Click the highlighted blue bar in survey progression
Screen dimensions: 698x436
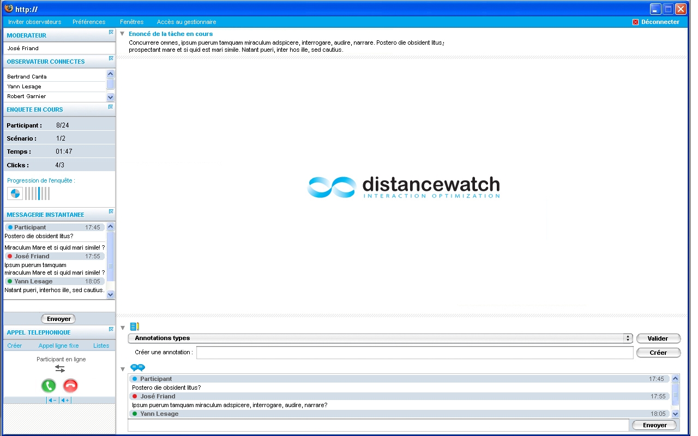tap(39, 193)
